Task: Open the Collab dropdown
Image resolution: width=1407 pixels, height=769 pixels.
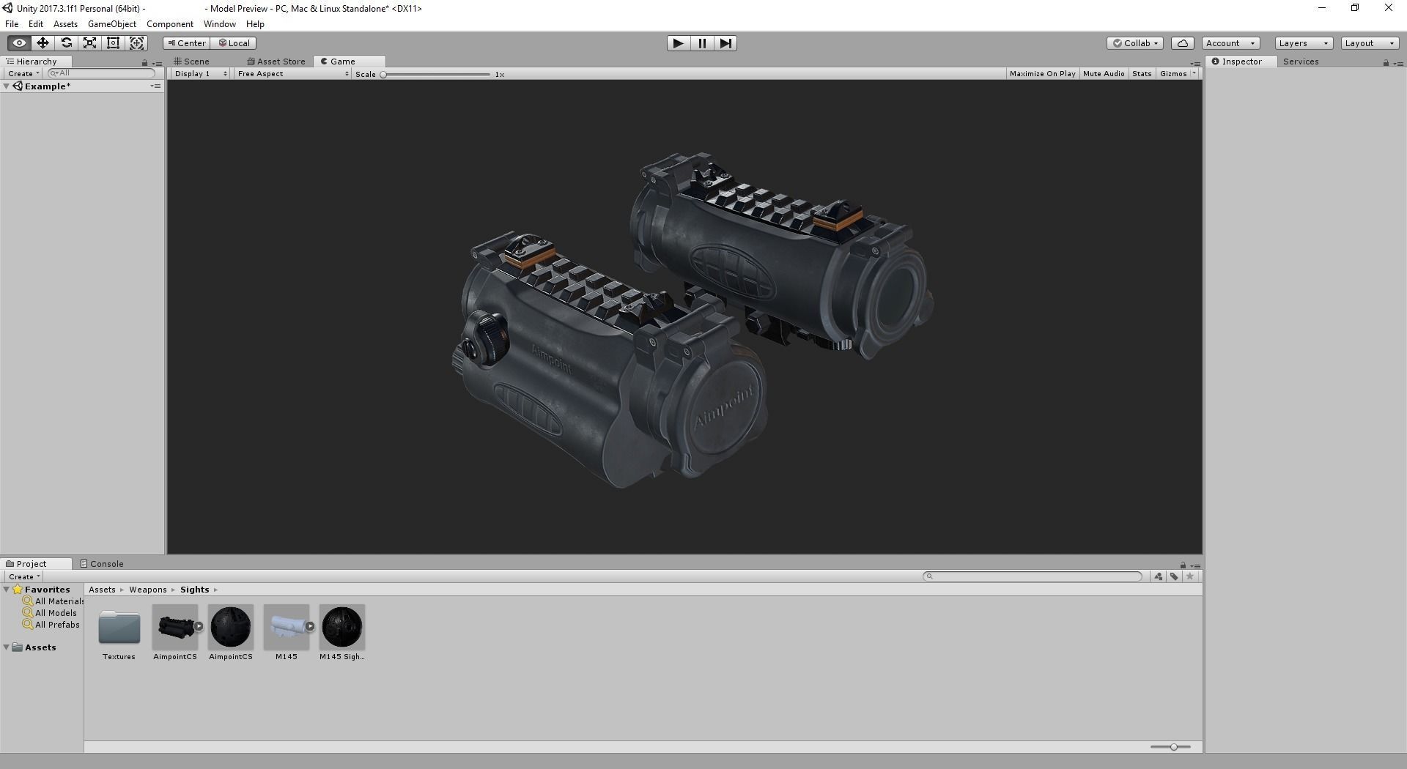Action: click(x=1135, y=43)
